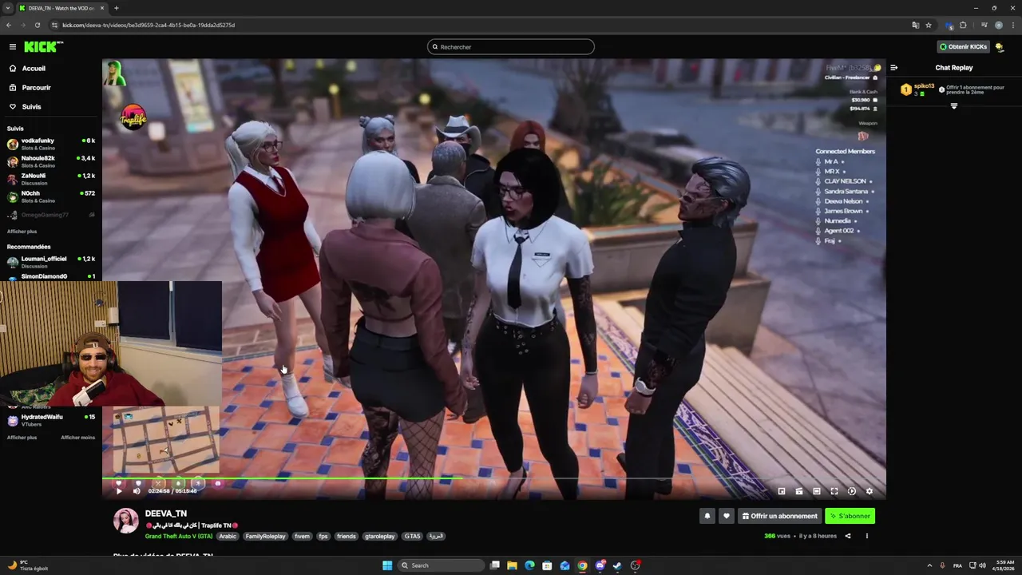Enable picture-in-picture mode
1022x575 pixels.
click(x=782, y=491)
